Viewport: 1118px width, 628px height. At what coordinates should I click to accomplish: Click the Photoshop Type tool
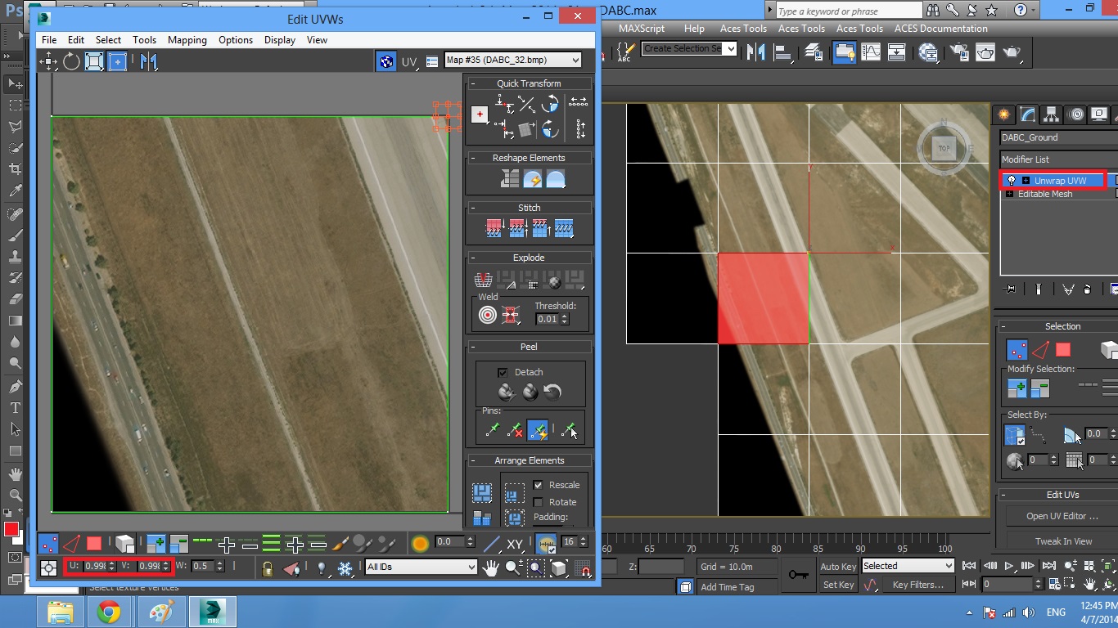[15, 408]
